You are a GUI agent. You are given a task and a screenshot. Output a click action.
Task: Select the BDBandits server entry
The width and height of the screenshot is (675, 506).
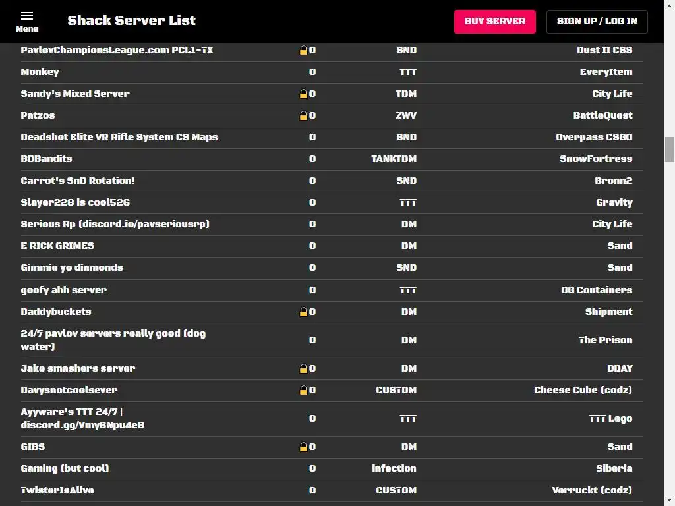332,159
